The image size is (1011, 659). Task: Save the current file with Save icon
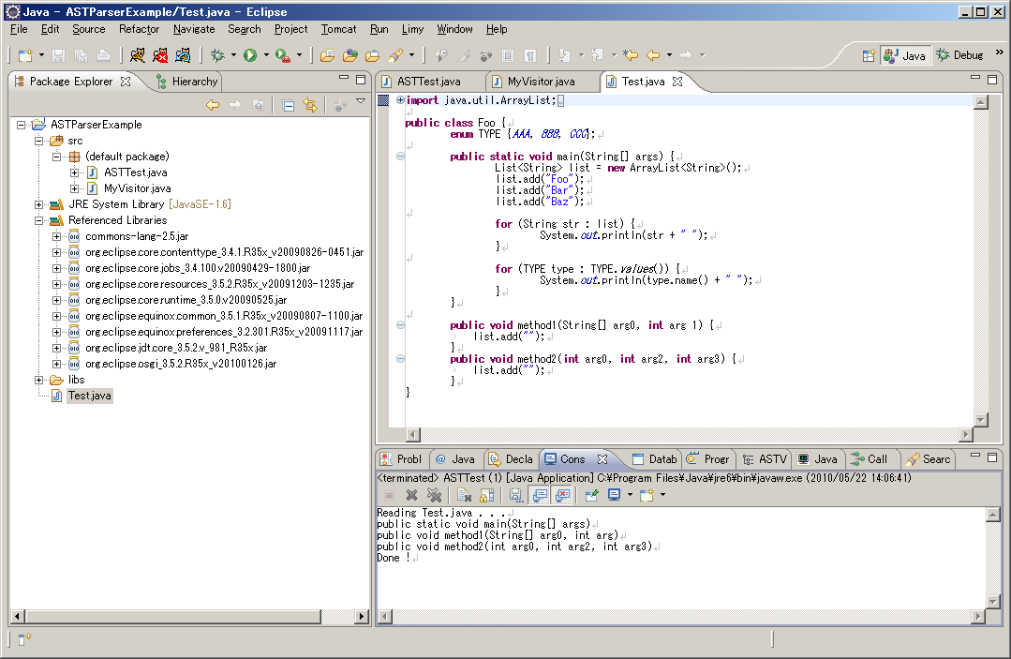(58, 55)
